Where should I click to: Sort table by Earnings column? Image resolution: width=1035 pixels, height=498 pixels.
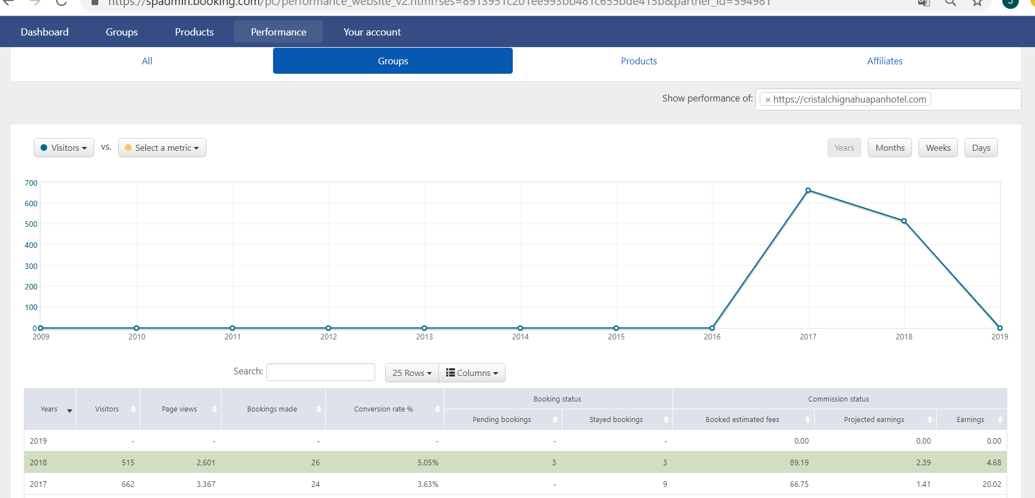[x=972, y=419]
